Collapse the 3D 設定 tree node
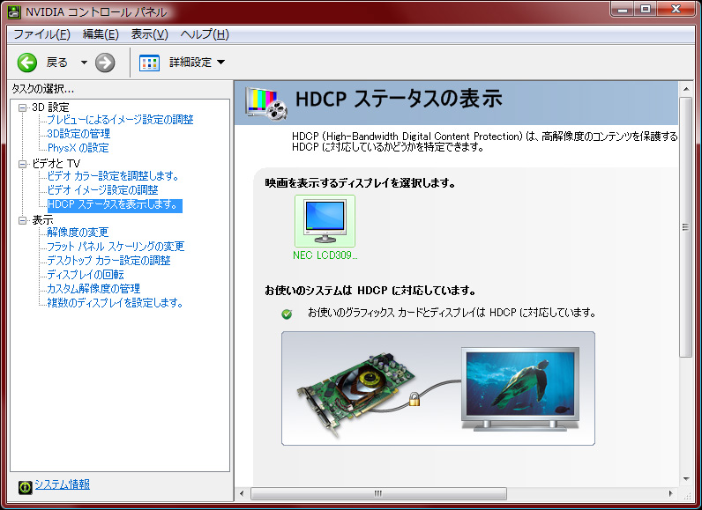This screenshot has width=702, height=510. pos(22,107)
